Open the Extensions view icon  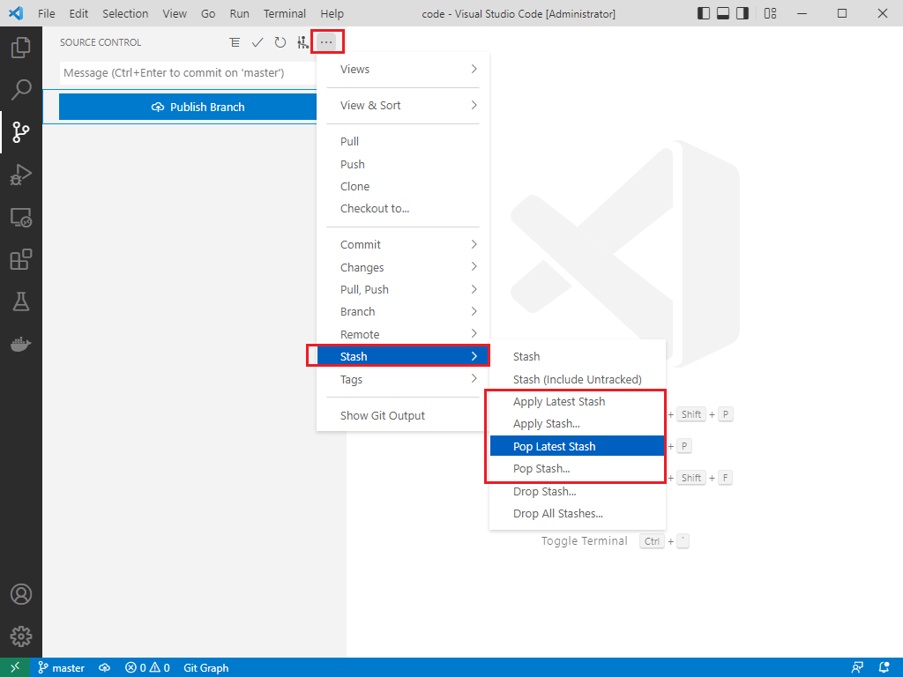[21, 259]
